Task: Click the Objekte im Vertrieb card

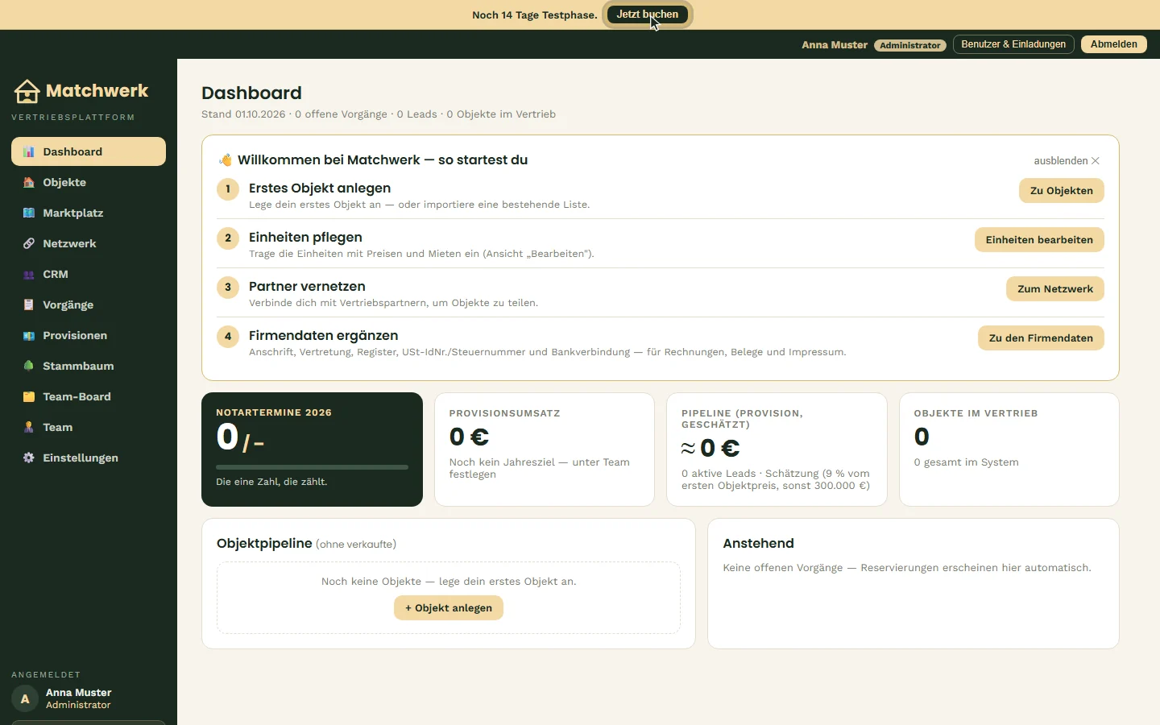Action: pos(1009,449)
